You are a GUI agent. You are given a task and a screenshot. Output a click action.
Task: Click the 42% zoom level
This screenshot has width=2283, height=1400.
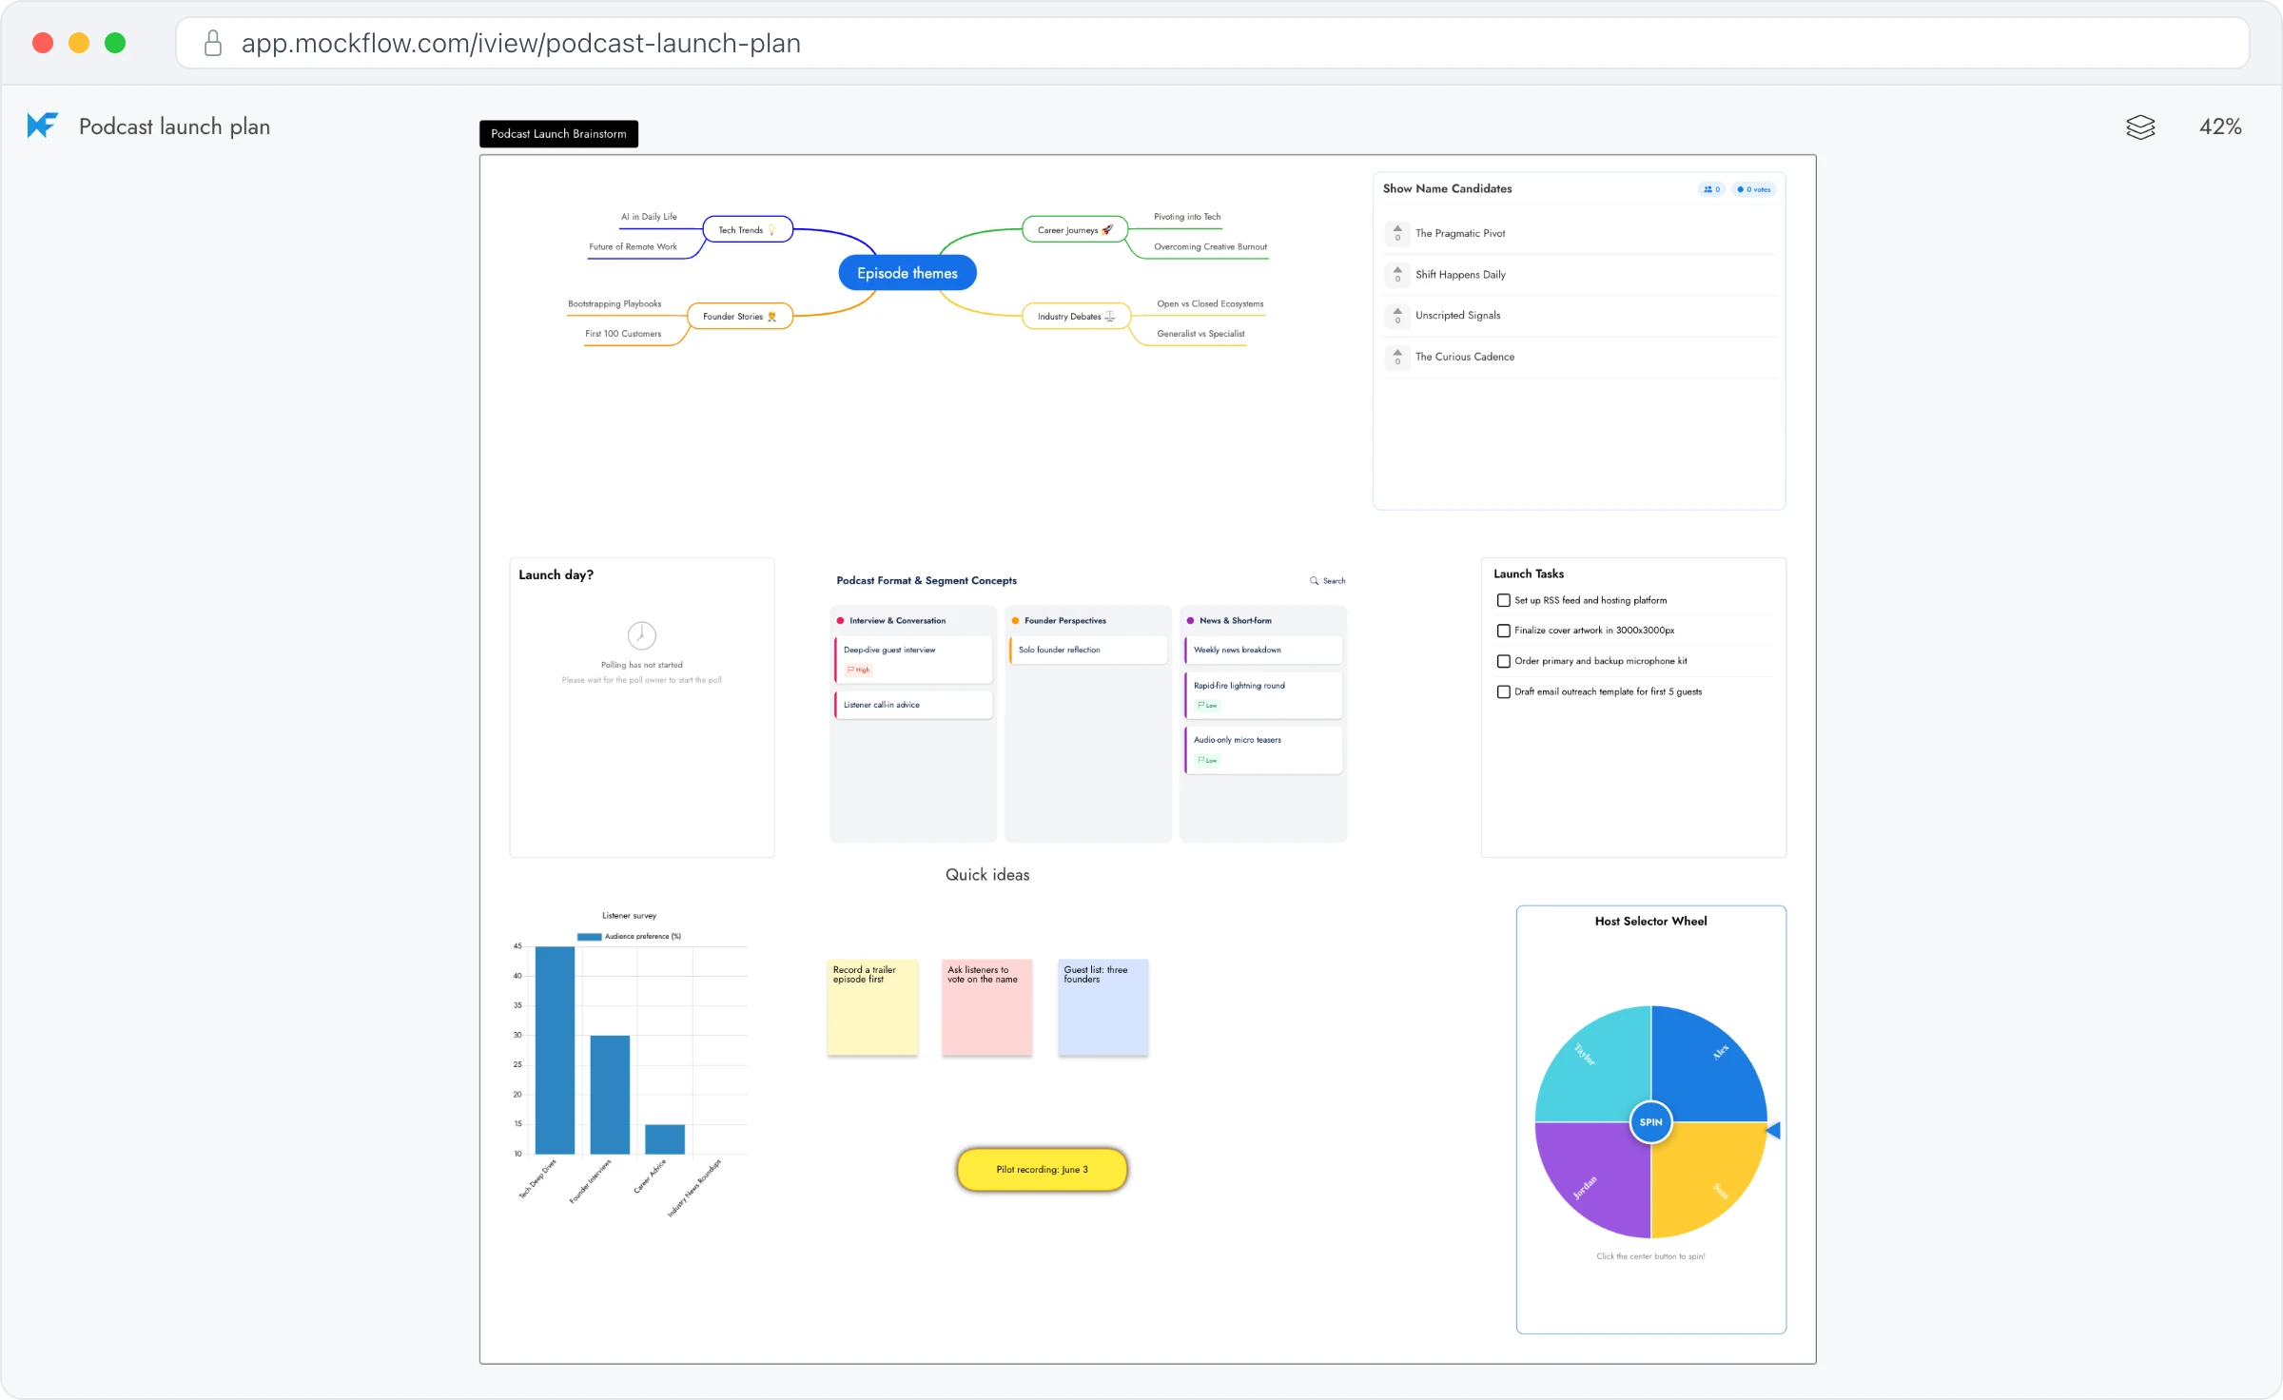coord(2220,126)
